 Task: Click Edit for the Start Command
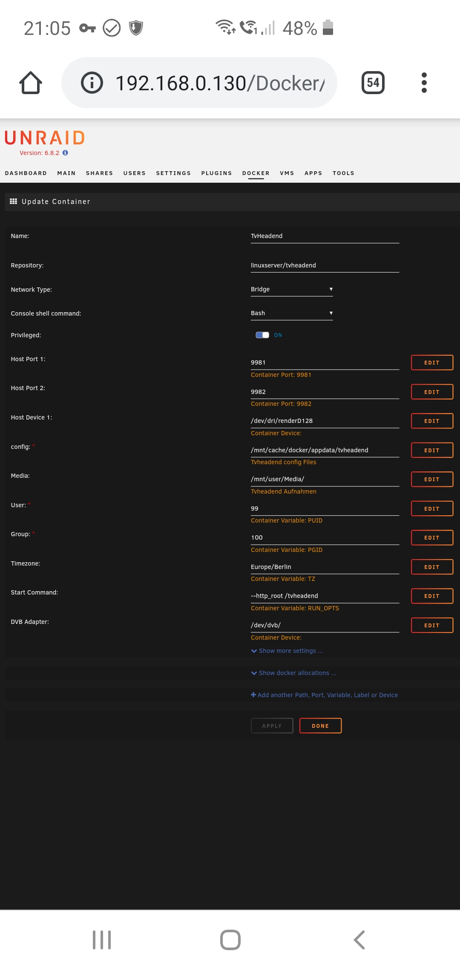click(432, 596)
